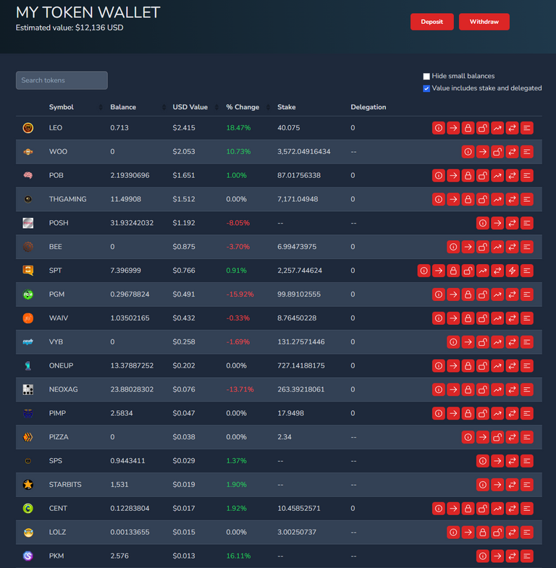This screenshot has height=568, width=556.
Task: Stake LEO using the closed lock icon
Action: pyautogui.click(x=468, y=128)
